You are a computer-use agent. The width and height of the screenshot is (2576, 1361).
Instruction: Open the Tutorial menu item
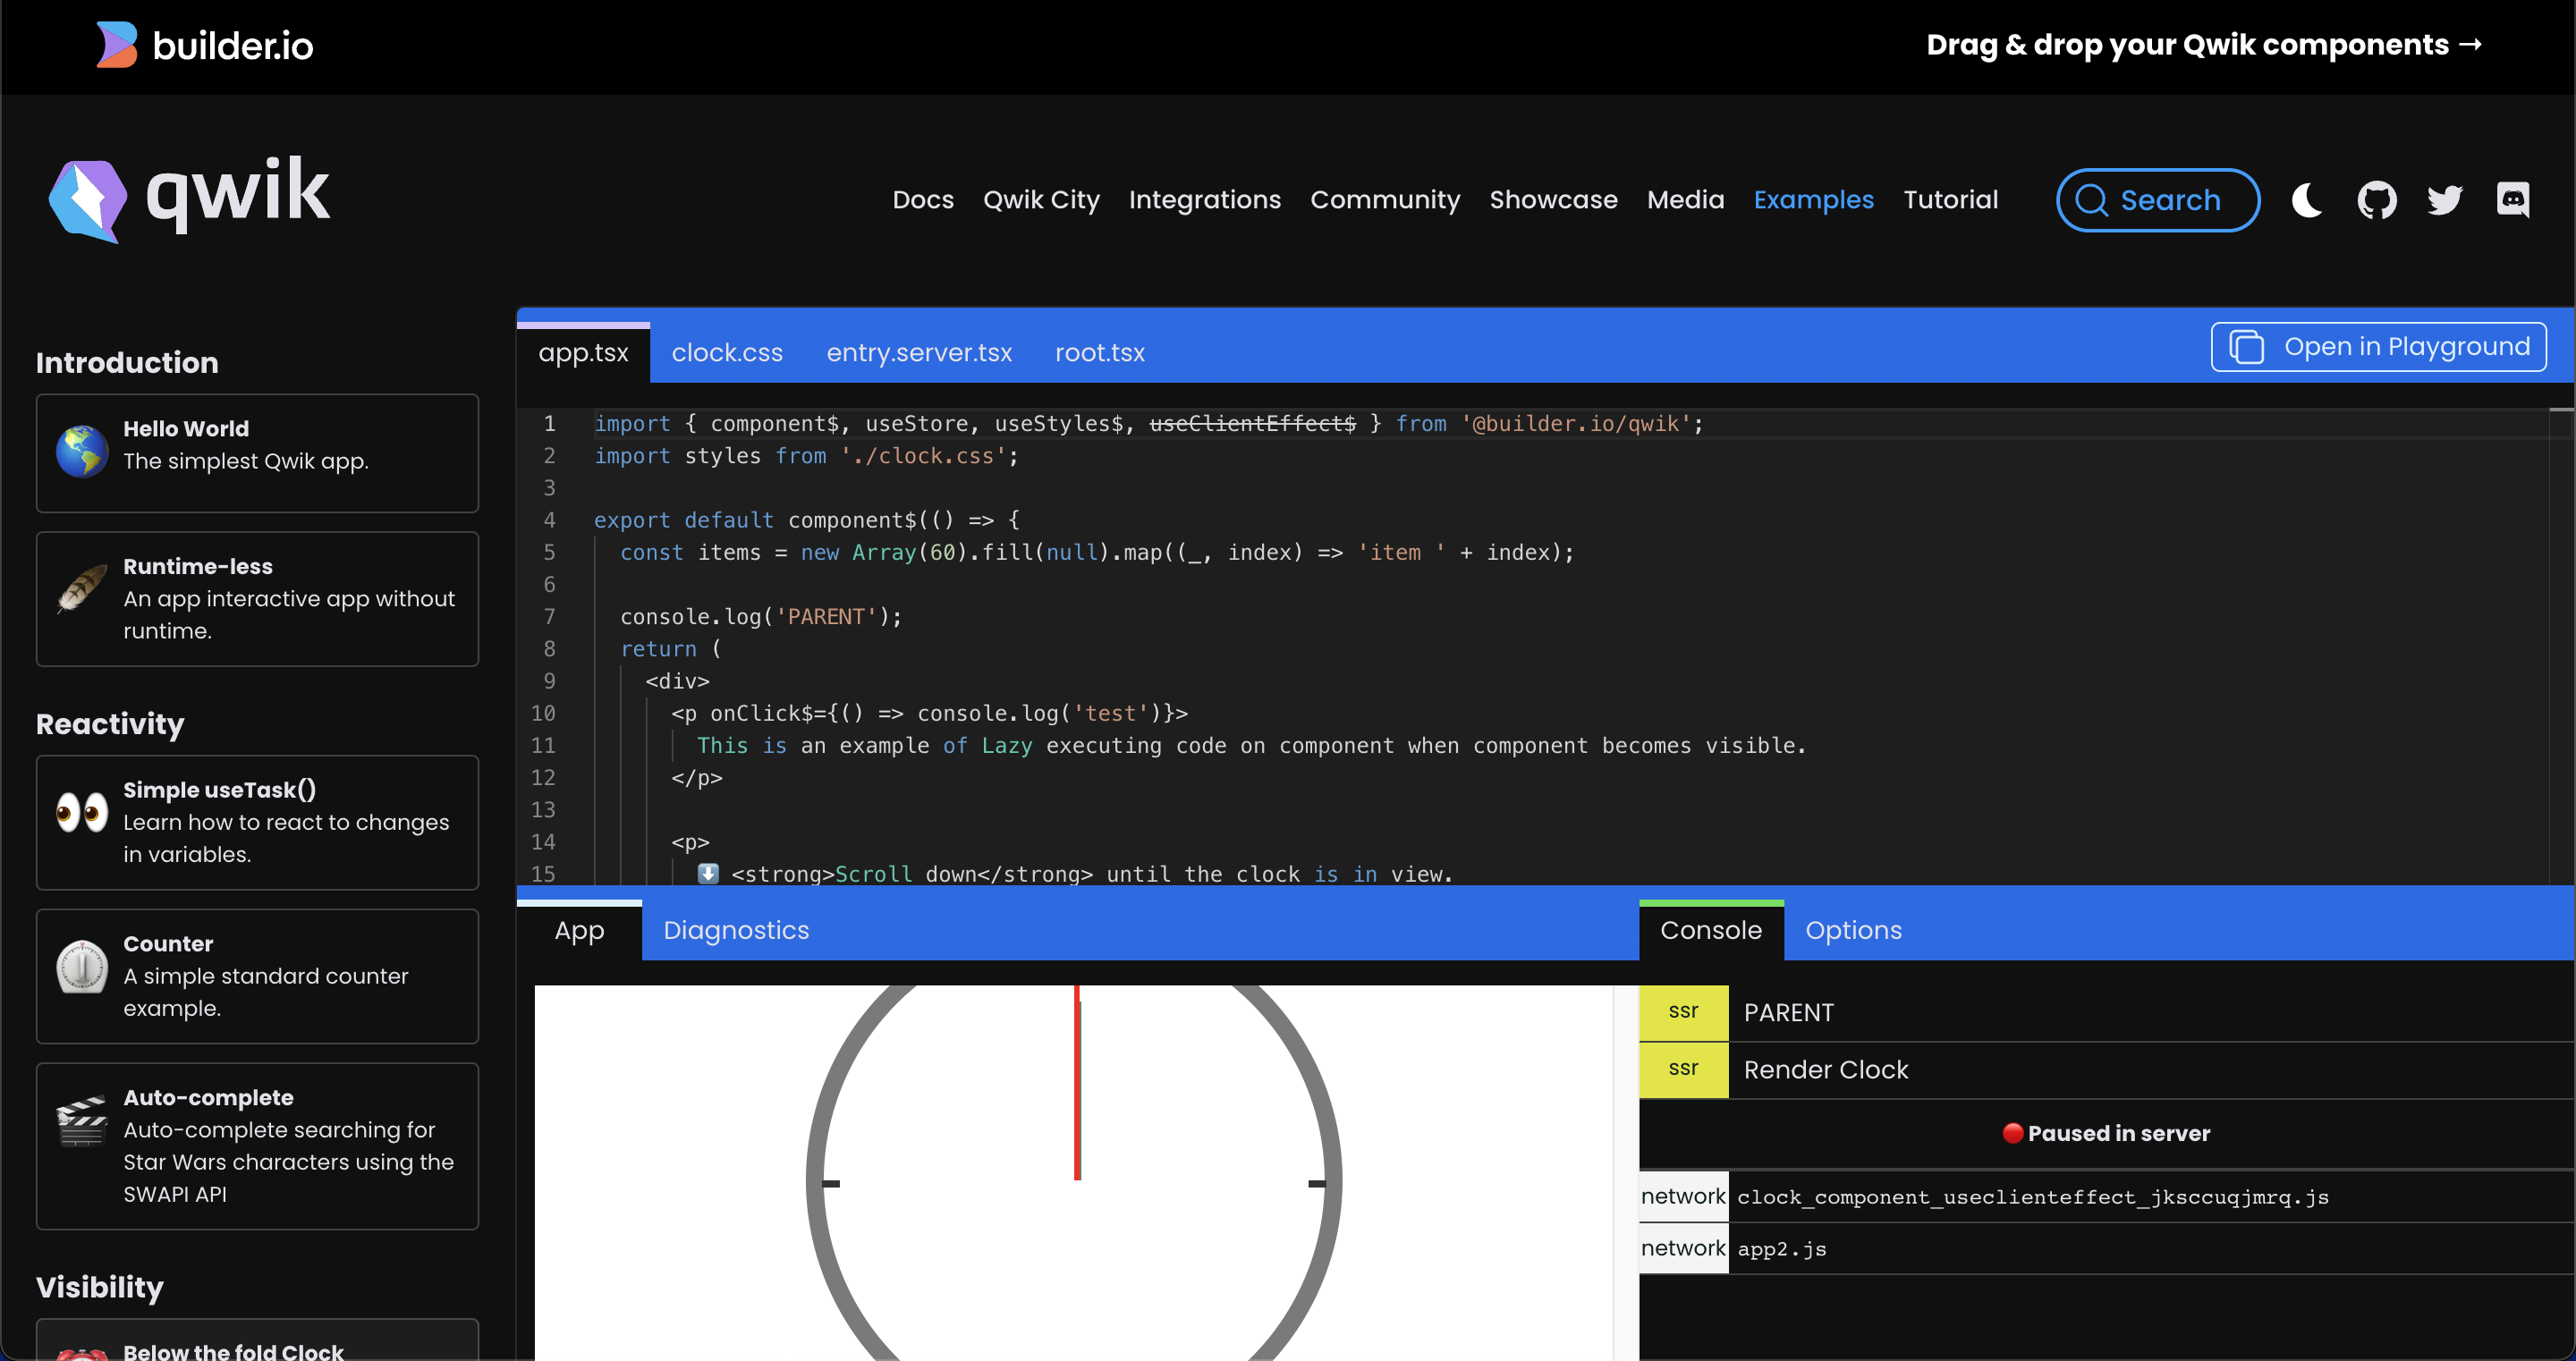[1951, 199]
